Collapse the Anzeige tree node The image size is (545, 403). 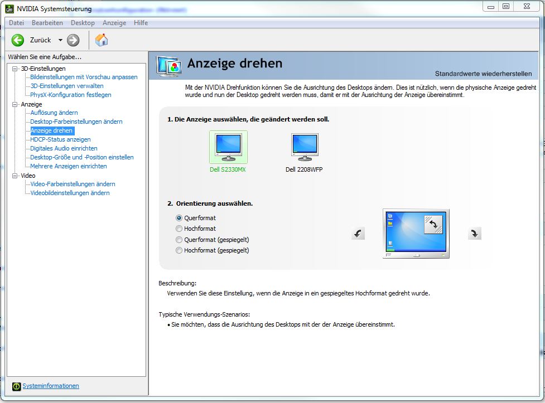point(15,104)
